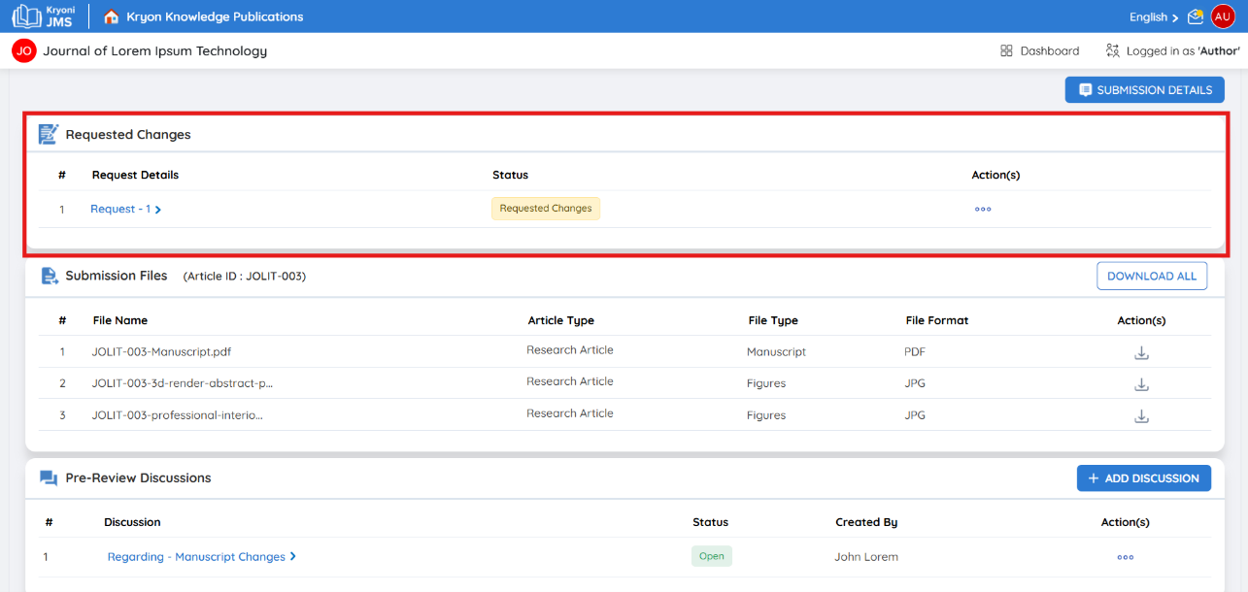Click the Open status badge

[x=712, y=557]
